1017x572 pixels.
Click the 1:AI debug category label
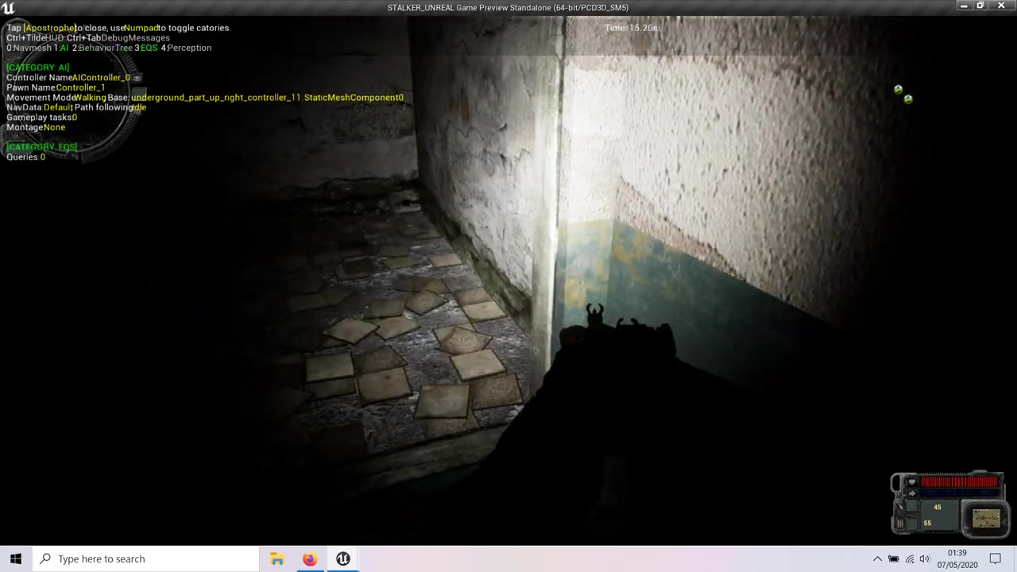pyautogui.click(x=62, y=48)
